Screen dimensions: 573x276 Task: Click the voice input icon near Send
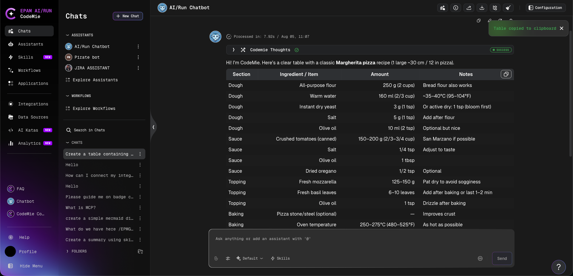pyautogui.click(x=480, y=258)
